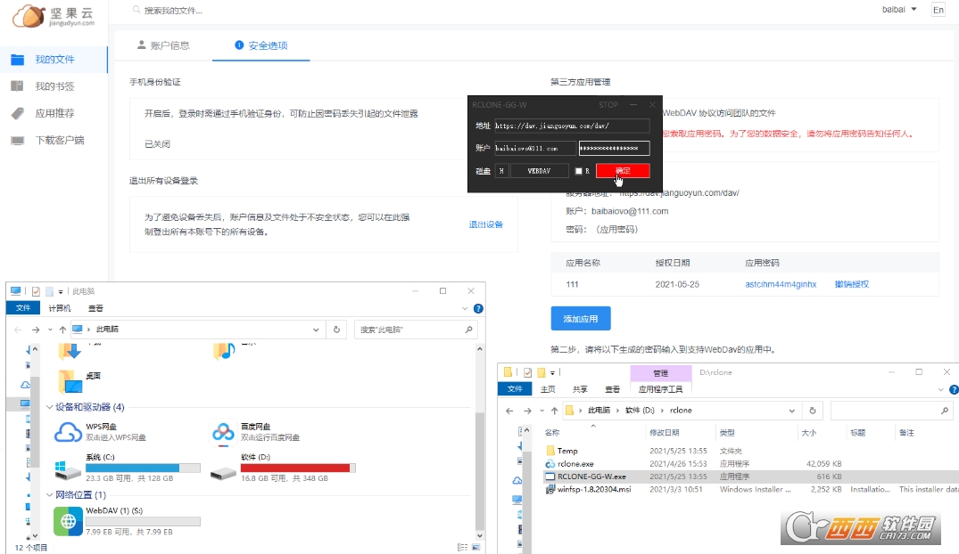
Task: Select the winfsp-1.8.20304.msi installer icon
Action: tap(550, 489)
